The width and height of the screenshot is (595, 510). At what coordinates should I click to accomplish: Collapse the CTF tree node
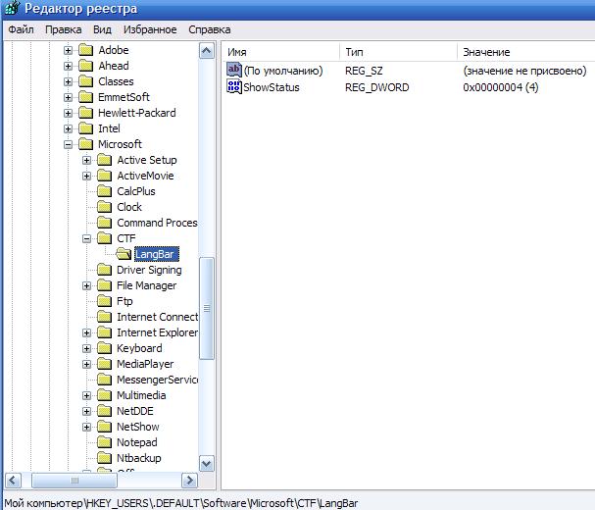pyautogui.click(x=87, y=238)
